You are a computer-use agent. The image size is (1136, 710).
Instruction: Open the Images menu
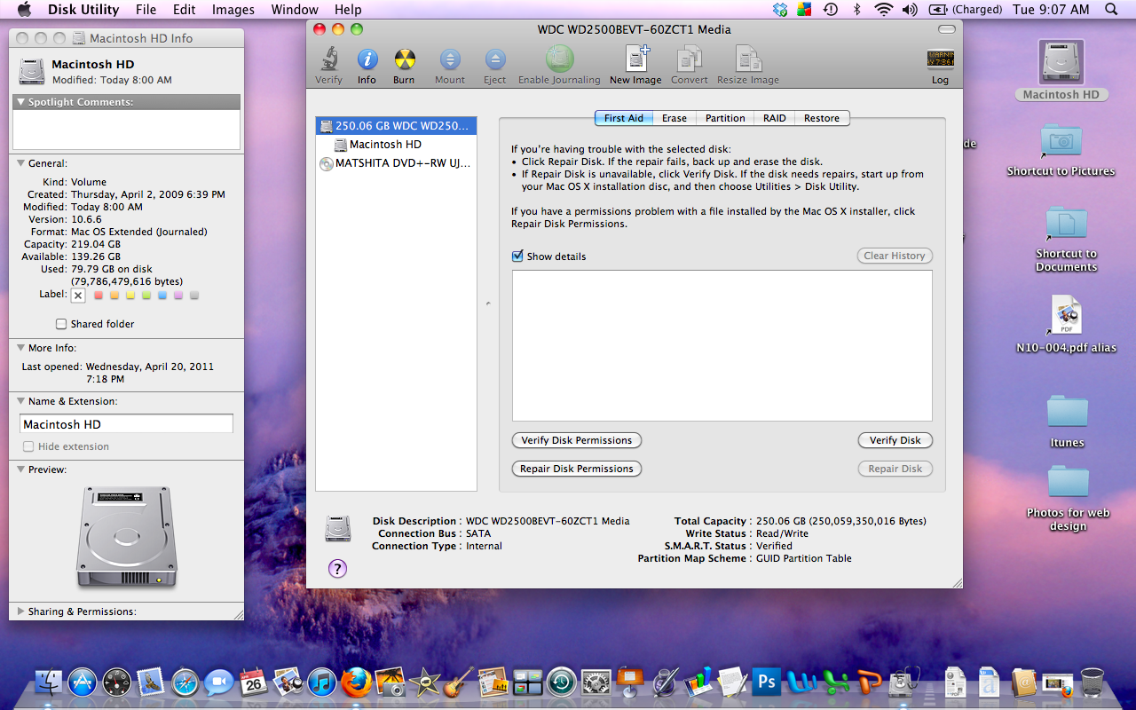(x=233, y=9)
